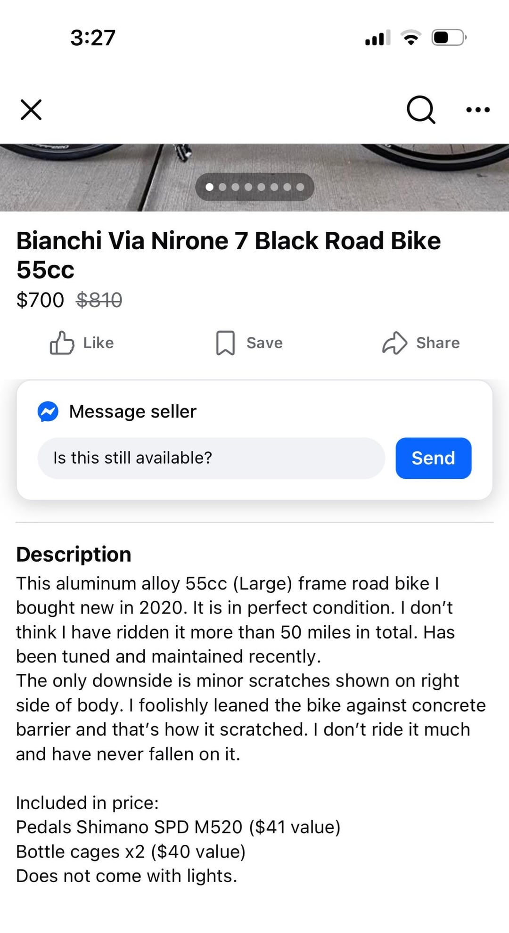Open the three-dot more options menu
Viewport: 509px width, 933px height.
pyautogui.click(x=477, y=110)
